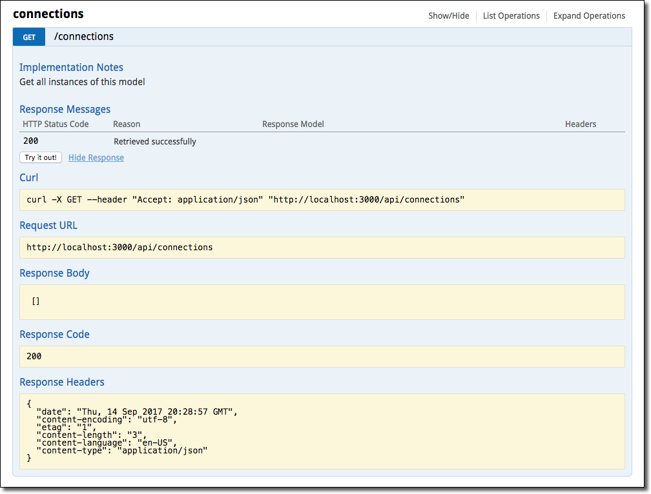Viewport: 651px width, 494px height.
Task: Open the Show/Hide link for connections
Action: pyautogui.click(x=448, y=15)
